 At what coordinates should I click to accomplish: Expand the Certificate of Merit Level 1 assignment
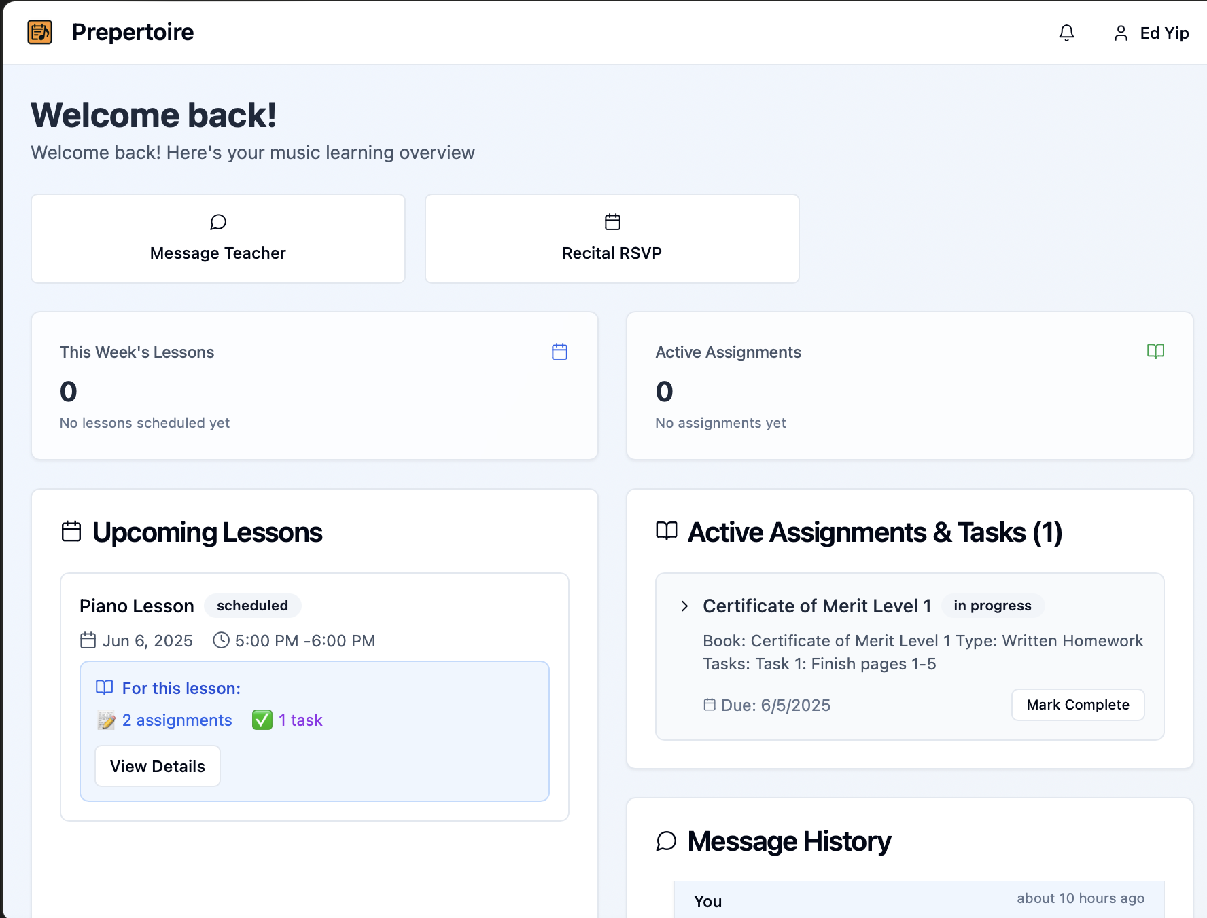click(x=684, y=606)
